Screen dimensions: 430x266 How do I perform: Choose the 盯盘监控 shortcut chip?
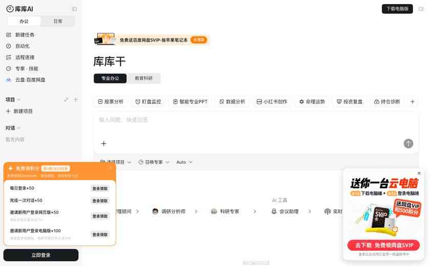148,102
